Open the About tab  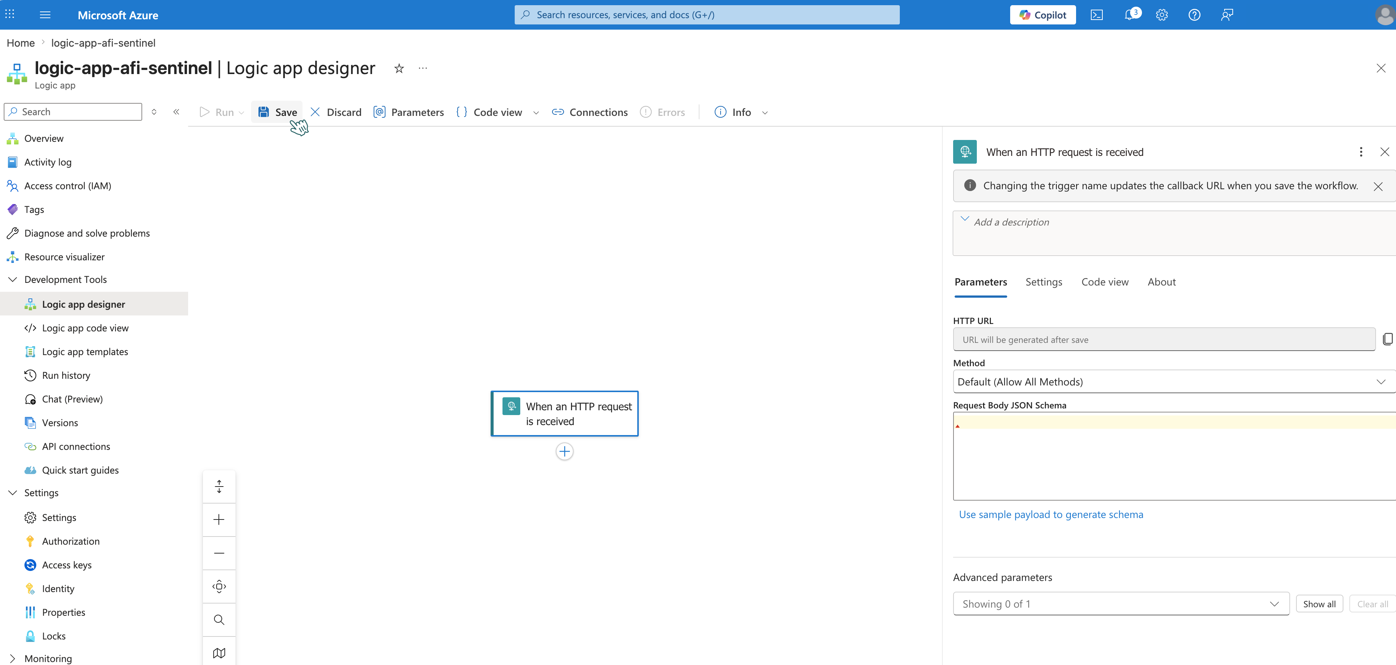pyautogui.click(x=1161, y=282)
